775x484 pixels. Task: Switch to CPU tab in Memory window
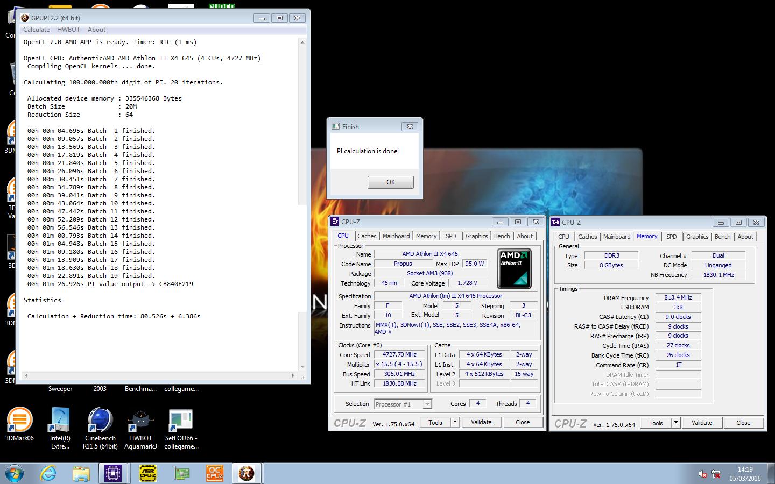point(563,237)
